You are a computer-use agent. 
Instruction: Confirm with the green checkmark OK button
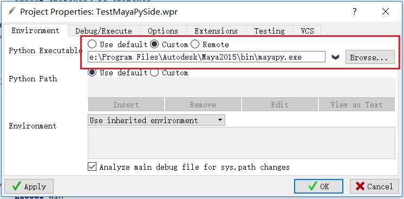[x=319, y=187]
